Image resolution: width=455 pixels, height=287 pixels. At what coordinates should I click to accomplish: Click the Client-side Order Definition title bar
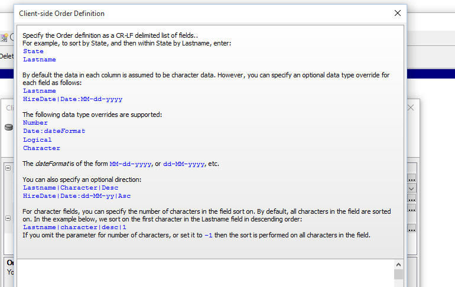[203, 14]
